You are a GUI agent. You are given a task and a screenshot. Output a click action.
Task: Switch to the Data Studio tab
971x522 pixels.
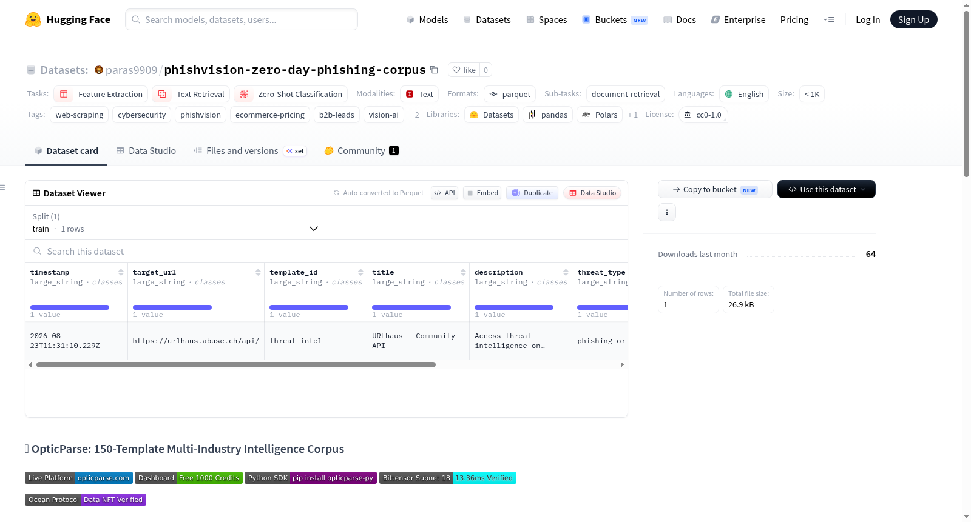coord(146,150)
